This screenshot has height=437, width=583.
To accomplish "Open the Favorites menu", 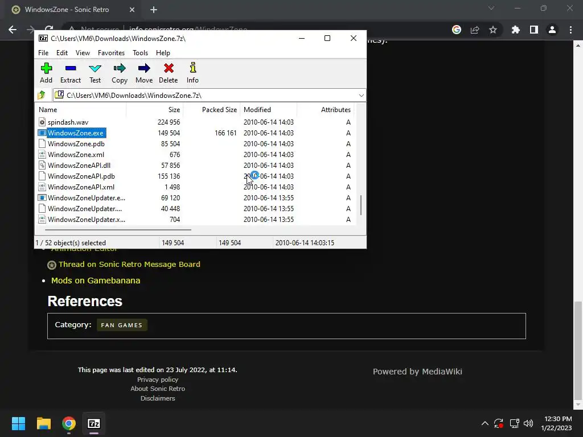I will coord(111,53).
